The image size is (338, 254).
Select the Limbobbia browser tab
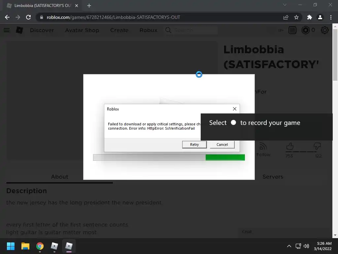42,6
